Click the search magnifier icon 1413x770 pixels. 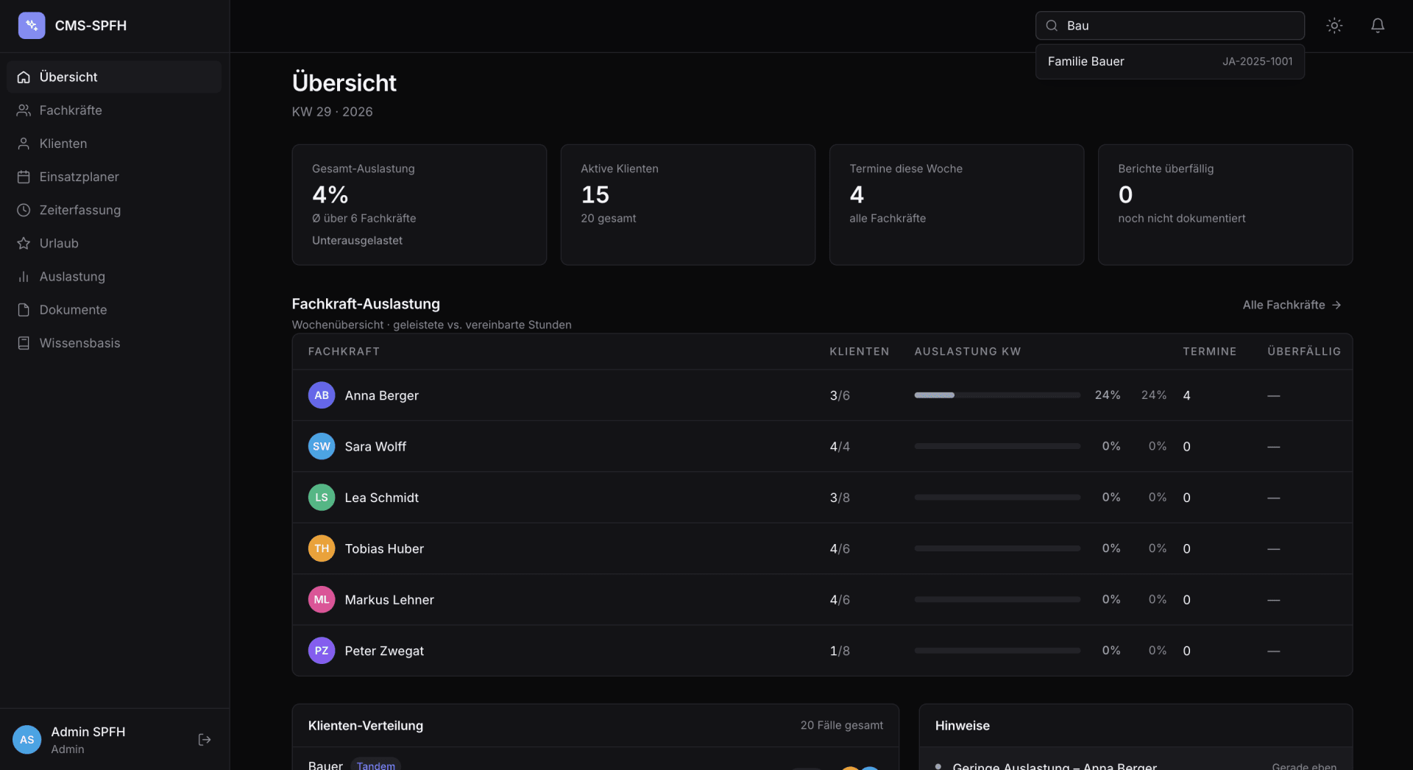1052,26
